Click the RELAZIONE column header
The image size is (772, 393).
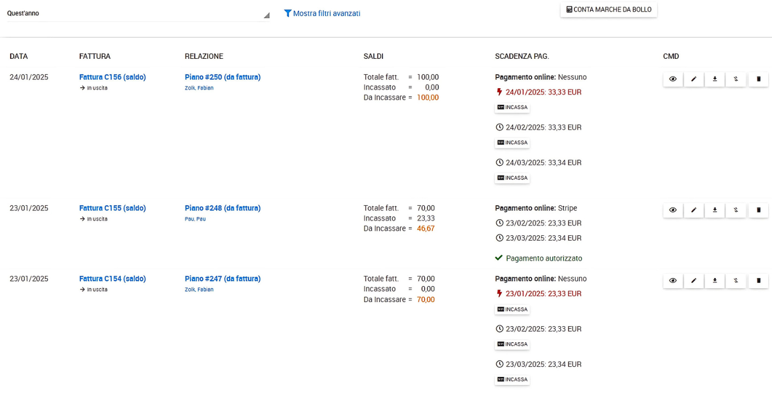[204, 56]
